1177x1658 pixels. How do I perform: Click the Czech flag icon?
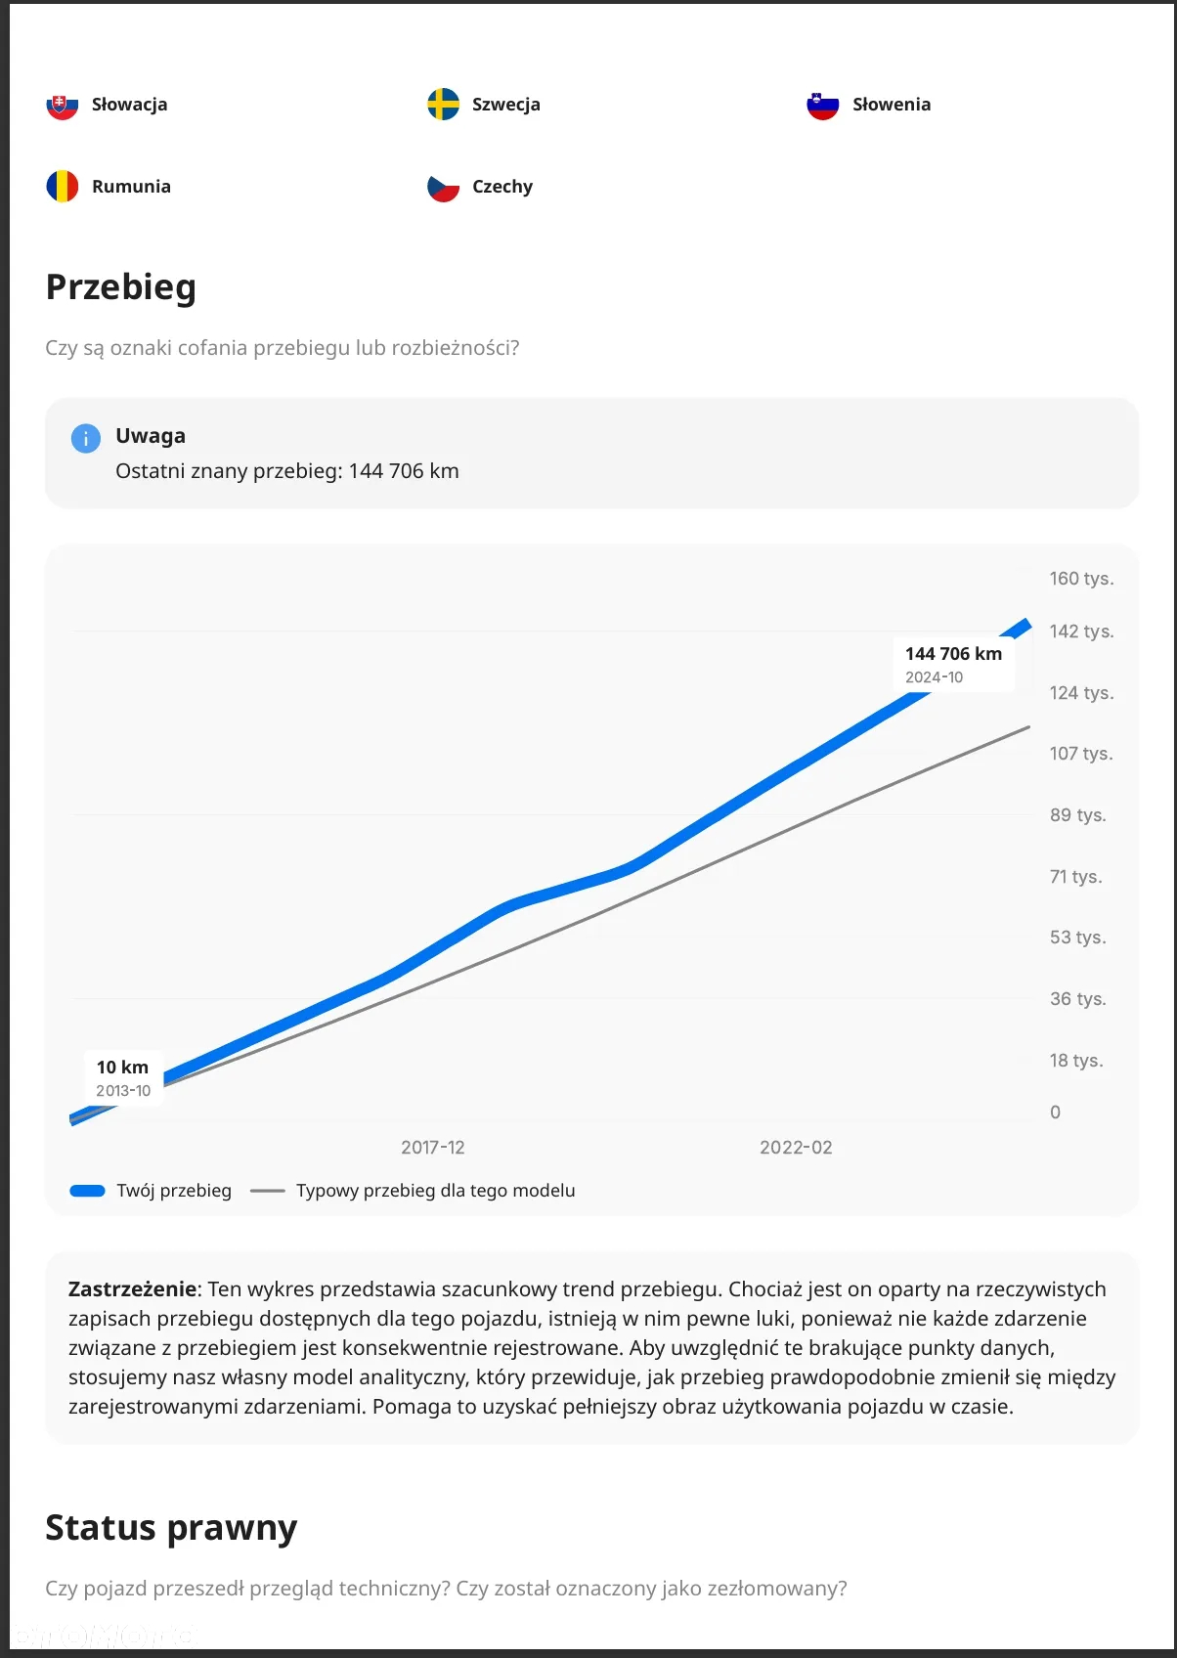coord(443,187)
